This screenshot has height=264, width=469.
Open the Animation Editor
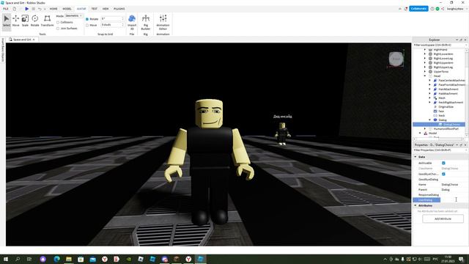coord(163,23)
